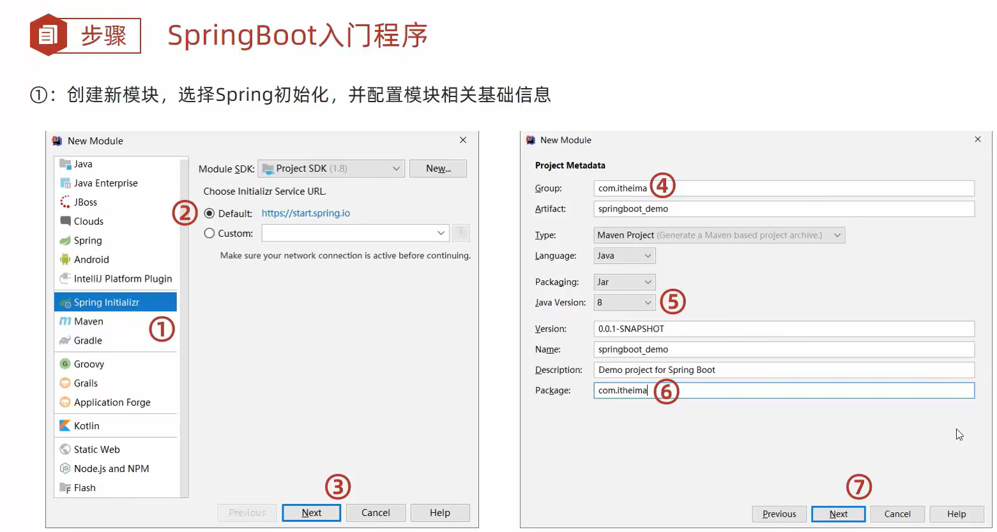This screenshot has width=997, height=532.
Task: Choose the Static Web globe icon
Action: pyautogui.click(x=65, y=450)
